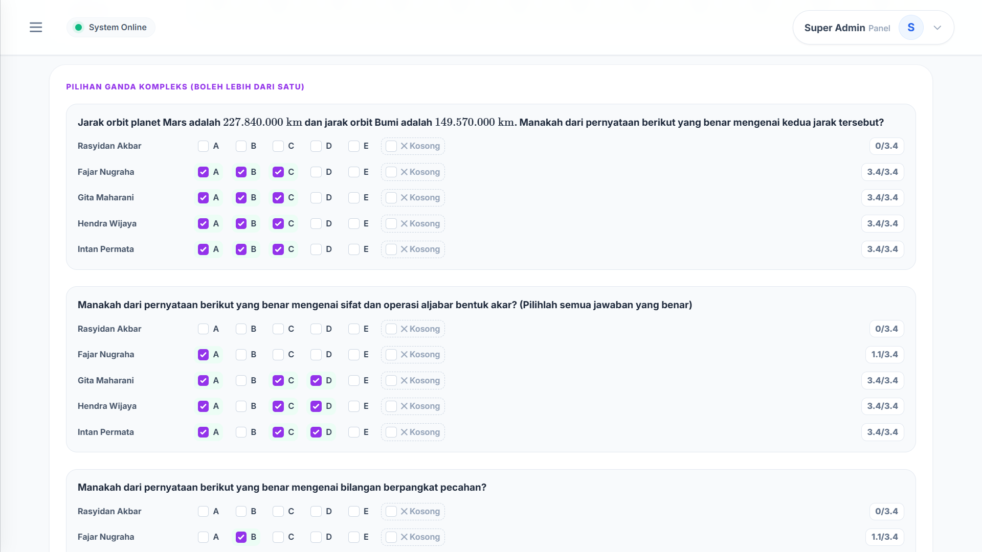Click the S user avatar

tap(911, 28)
